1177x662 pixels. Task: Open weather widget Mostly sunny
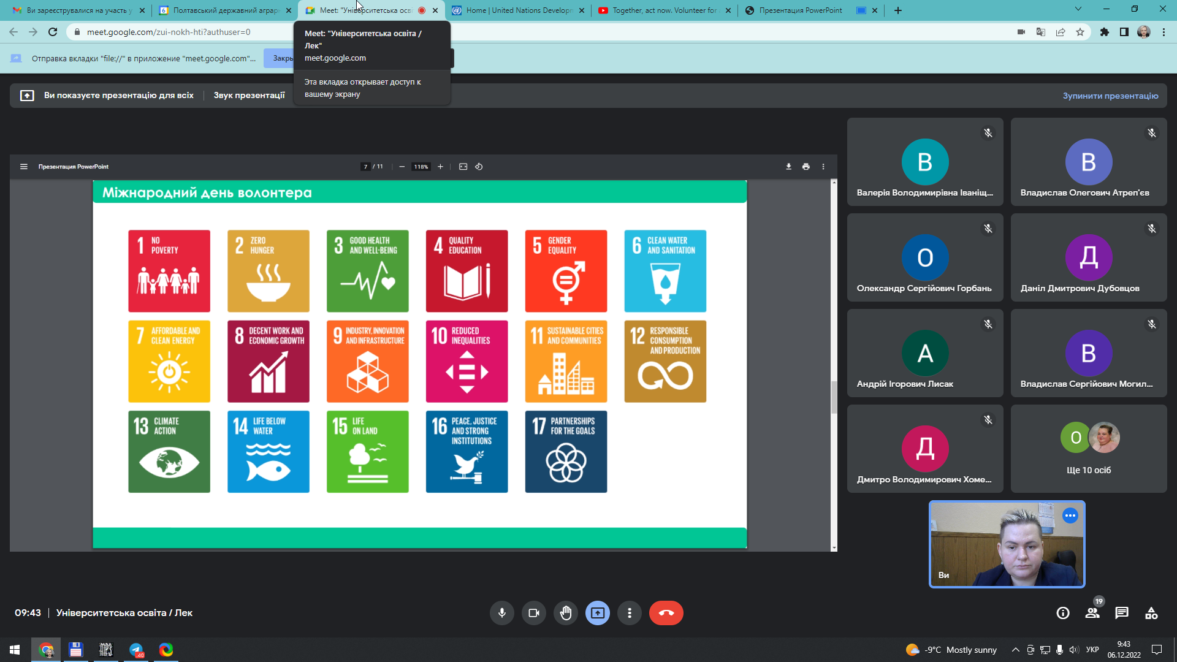(x=951, y=650)
